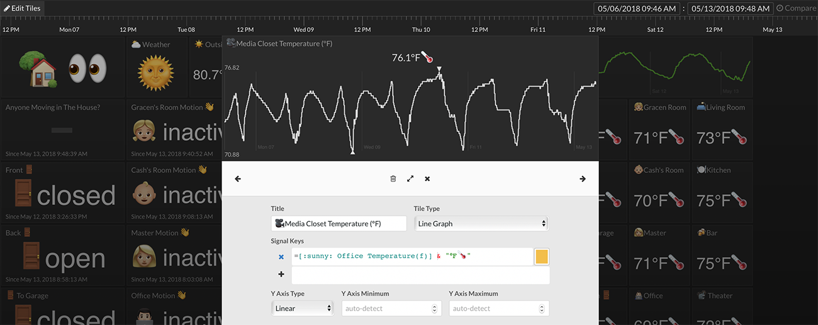Click the Edit Tiles pencil button
818x325 pixels.
(x=23, y=8)
